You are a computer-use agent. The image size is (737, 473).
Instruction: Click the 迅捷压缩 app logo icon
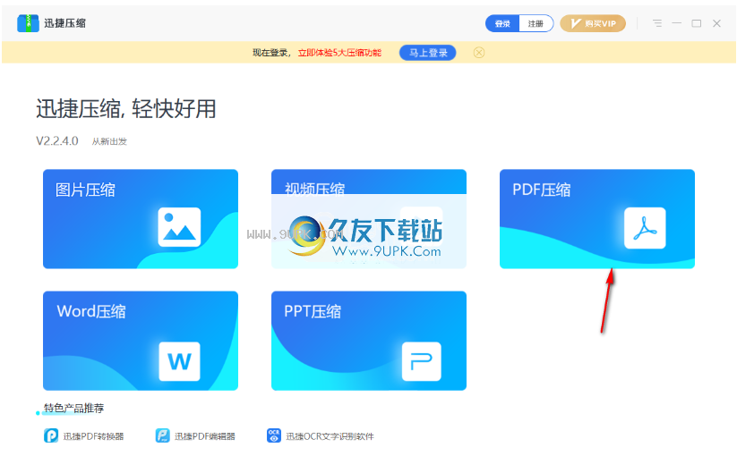(x=28, y=23)
